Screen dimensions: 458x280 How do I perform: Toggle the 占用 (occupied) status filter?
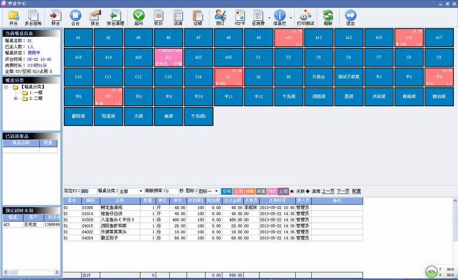click(x=238, y=191)
